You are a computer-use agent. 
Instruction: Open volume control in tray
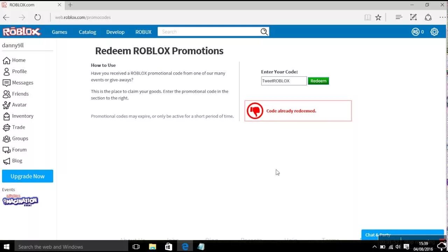pos(399,247)
